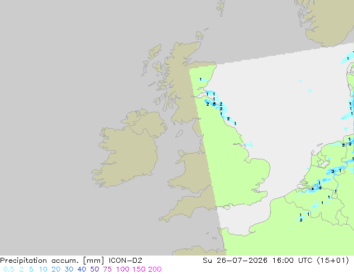Click the 'Precipitation accum. [mm] ICON-D2' title
Screen dimensions: 354x274
click(x=71, y=261)
